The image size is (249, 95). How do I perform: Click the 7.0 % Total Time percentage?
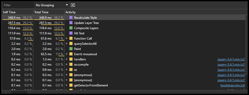pyautogui.click(x=60, y=54)
